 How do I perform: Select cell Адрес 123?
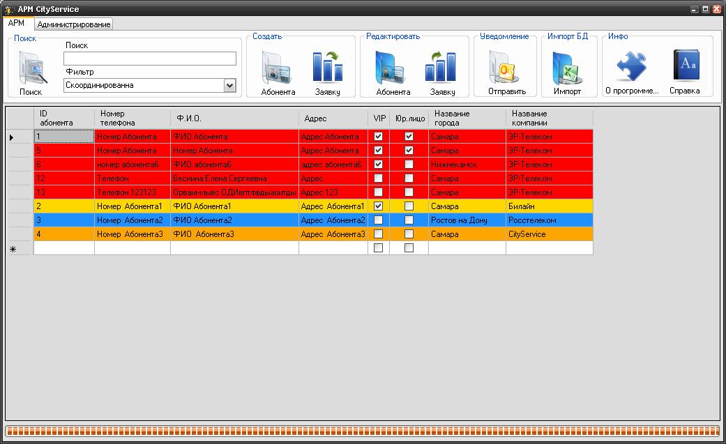tap(333, 192)
